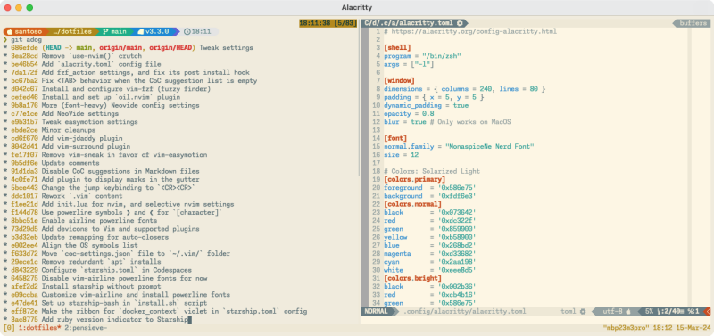Image resolution: width=714 pixels, height=336 pixels.
Task: Click the buffers label in the tabline
Action: 693,23
